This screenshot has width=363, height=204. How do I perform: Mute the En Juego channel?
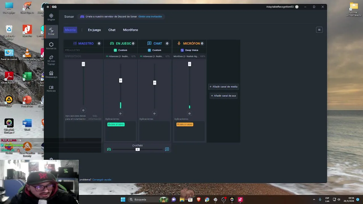point(121,114)
